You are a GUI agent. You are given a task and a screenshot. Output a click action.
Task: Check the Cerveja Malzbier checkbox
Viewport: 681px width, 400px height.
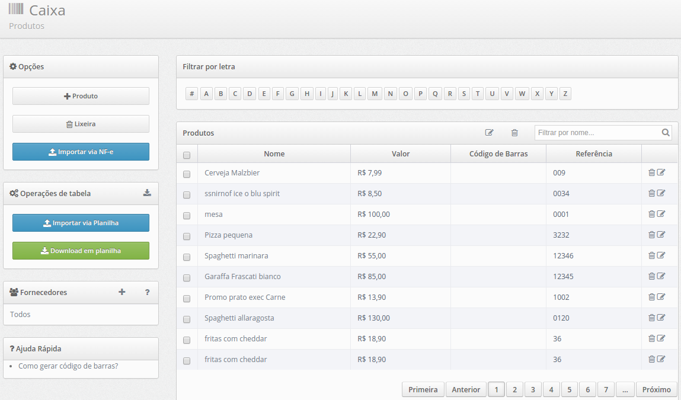pyautogui.click(x=187, y=174)
